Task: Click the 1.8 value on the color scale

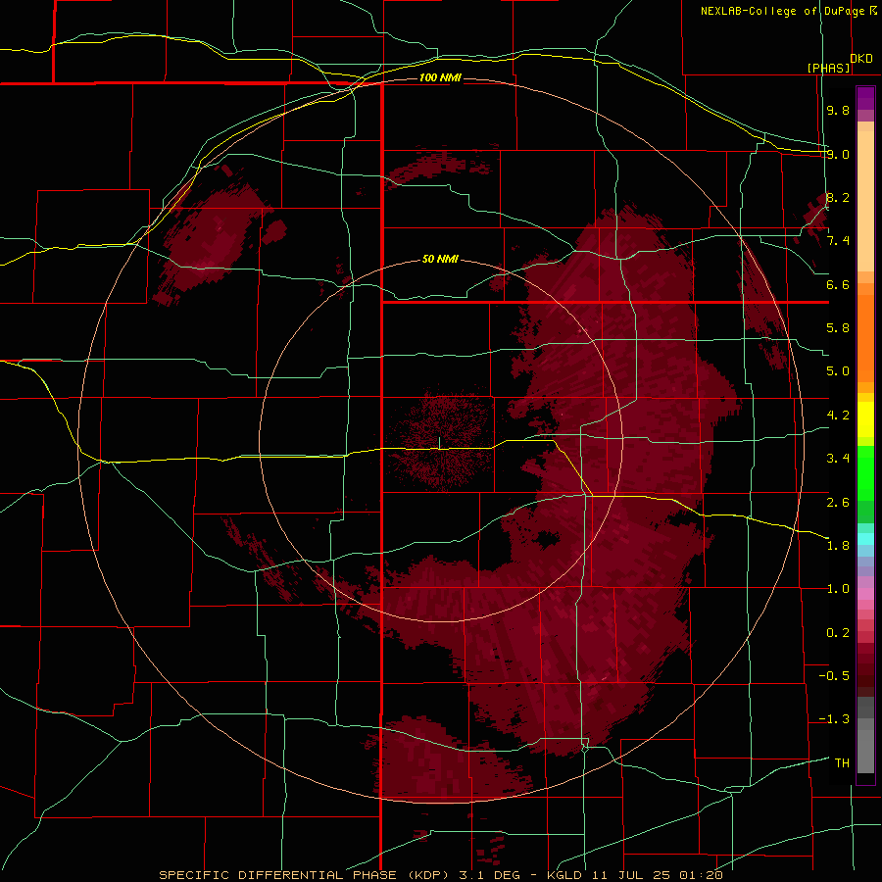Action: coord(838,546)
